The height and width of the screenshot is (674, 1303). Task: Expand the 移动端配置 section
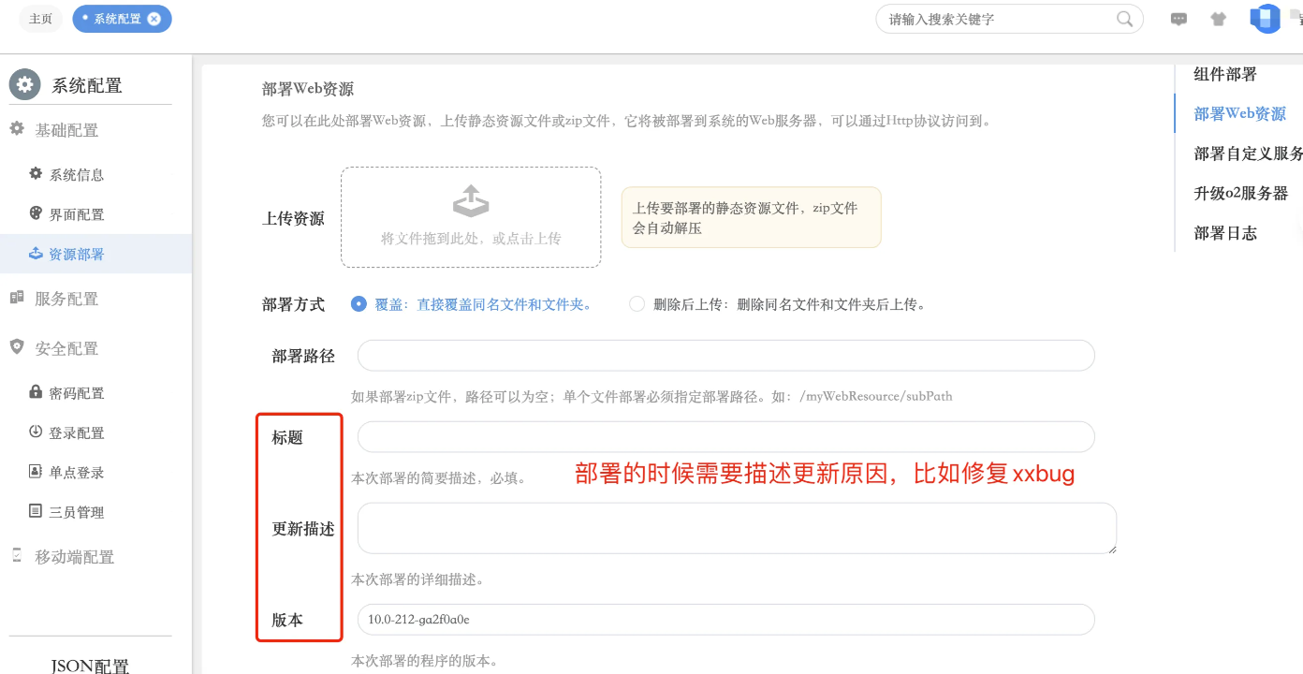click(x=74, y=557)
